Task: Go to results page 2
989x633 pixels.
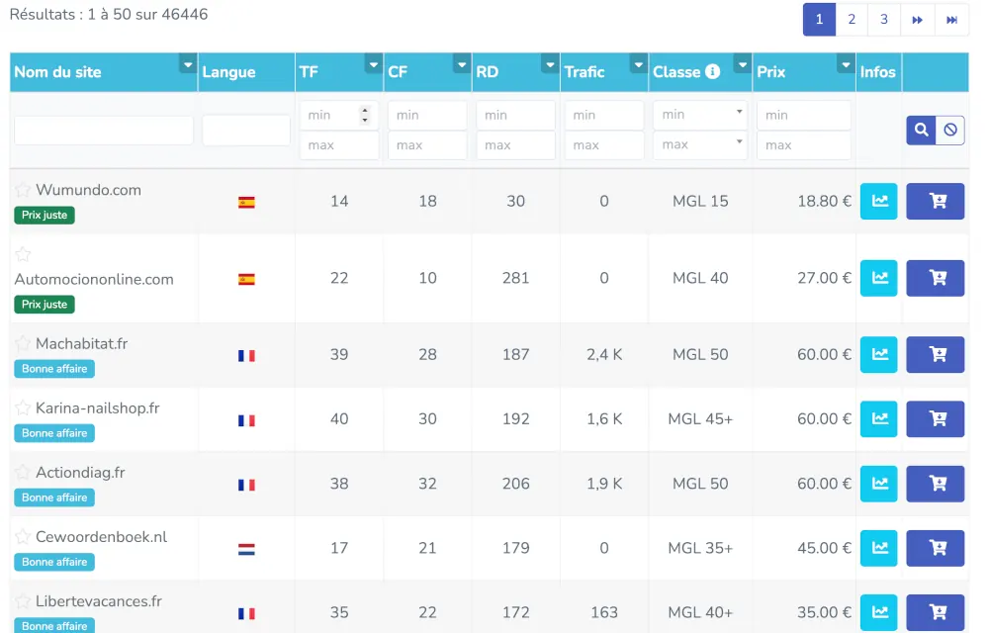Action: [852, 20]
